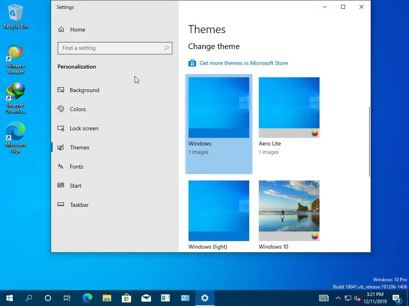Click the Find a setting search box
This screenshot has height=306, width=409.
tap(115, 48)
